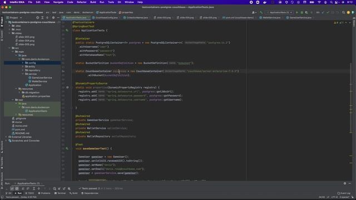Click Select Opened File target icon
The height and width of the screenshot is (200, 356).
coord(37,17)
